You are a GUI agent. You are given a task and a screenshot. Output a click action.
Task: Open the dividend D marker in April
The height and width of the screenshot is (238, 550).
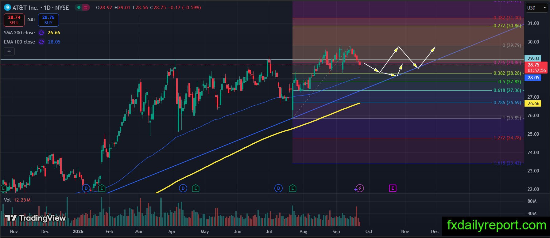pyautogui.click(x=183, y=188)
